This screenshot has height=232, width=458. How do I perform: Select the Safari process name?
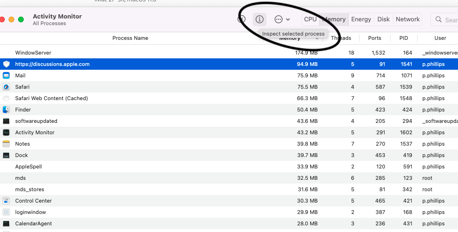coord(22,87)
